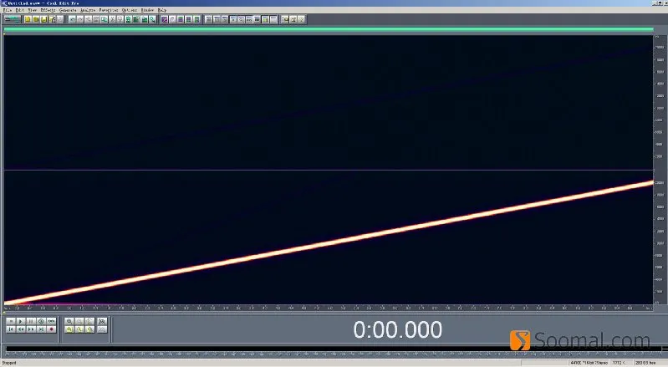668x367 pixels.
Task: Click the 'Stopped' status bar text
Action: click(x=9, y=363)
